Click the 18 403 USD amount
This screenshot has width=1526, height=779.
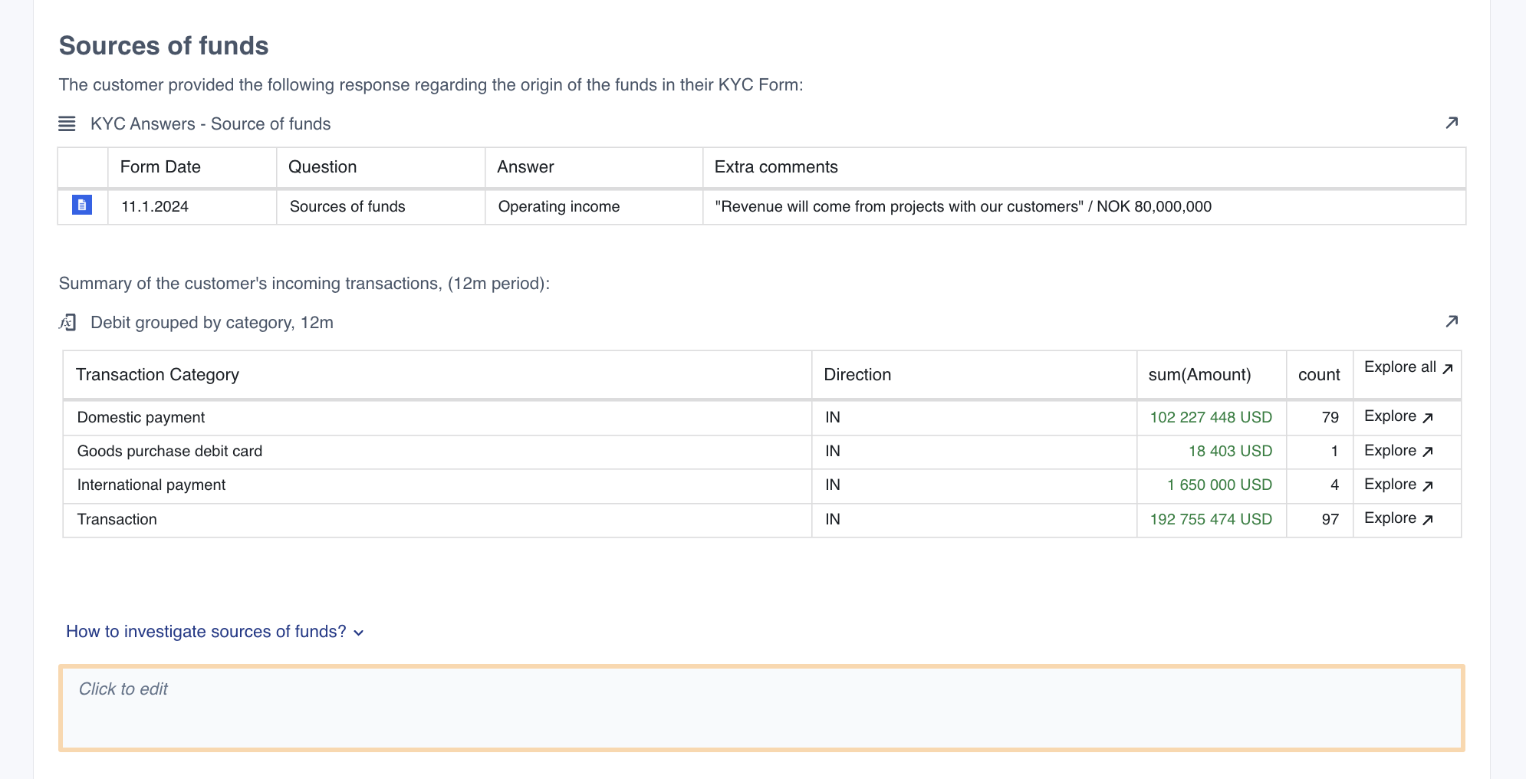tap(1230, 451)
